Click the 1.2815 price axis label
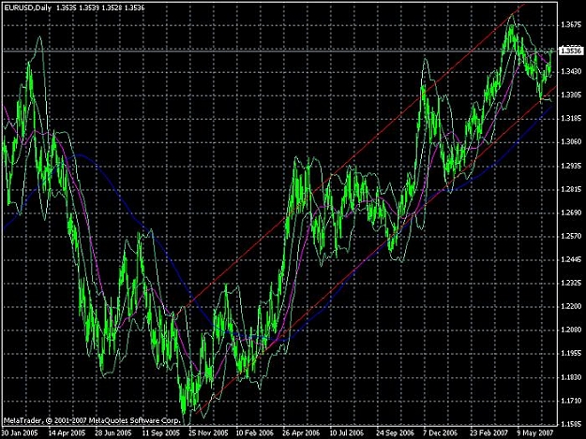 572,189
